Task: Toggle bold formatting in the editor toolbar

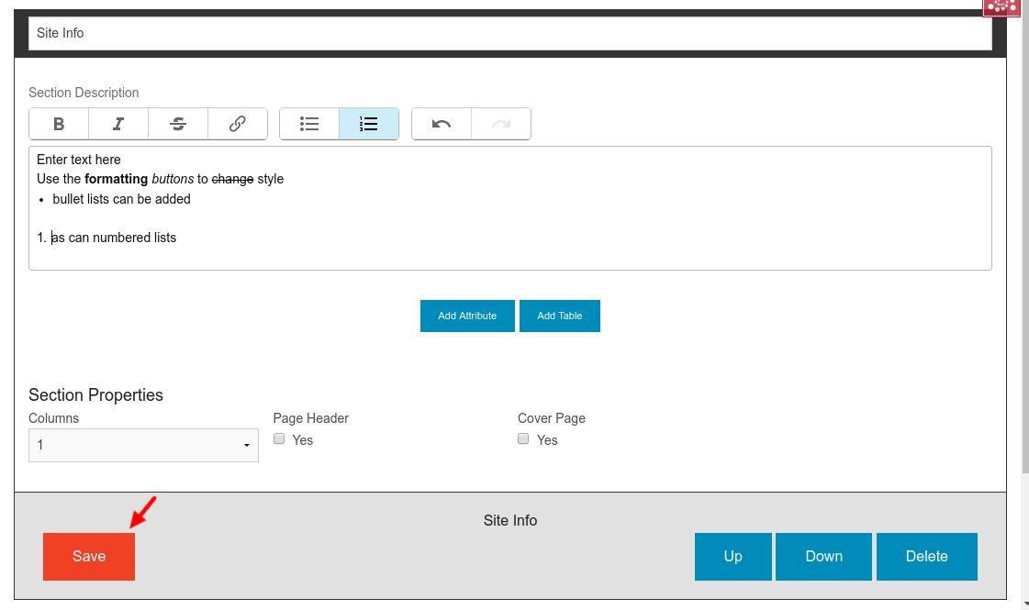Action: coord(59,124)
